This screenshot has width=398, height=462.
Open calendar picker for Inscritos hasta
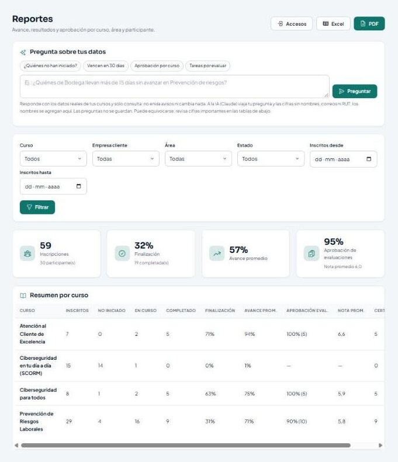click(x=78, y=186)
